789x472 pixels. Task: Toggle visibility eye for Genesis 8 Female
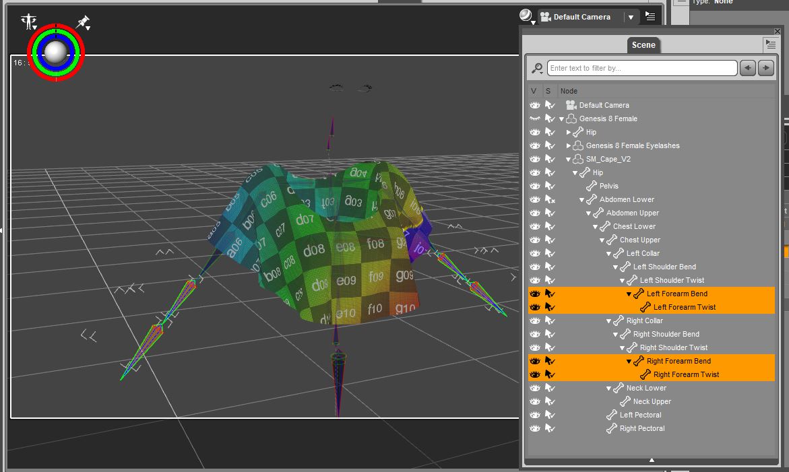(x=534, y=119)
